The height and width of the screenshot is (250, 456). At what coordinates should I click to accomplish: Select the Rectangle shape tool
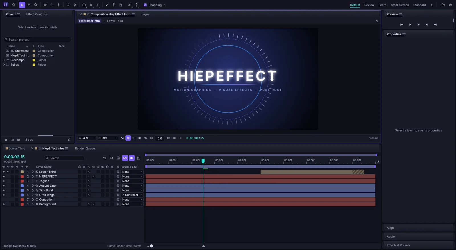tap(84, 5)
